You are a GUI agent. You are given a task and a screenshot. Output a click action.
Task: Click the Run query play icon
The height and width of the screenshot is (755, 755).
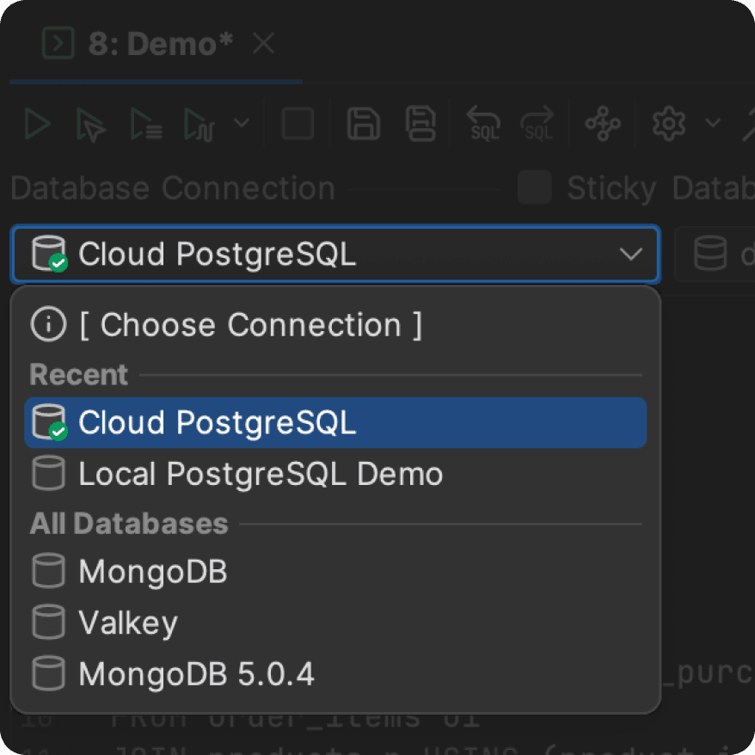tap(37, 125)
